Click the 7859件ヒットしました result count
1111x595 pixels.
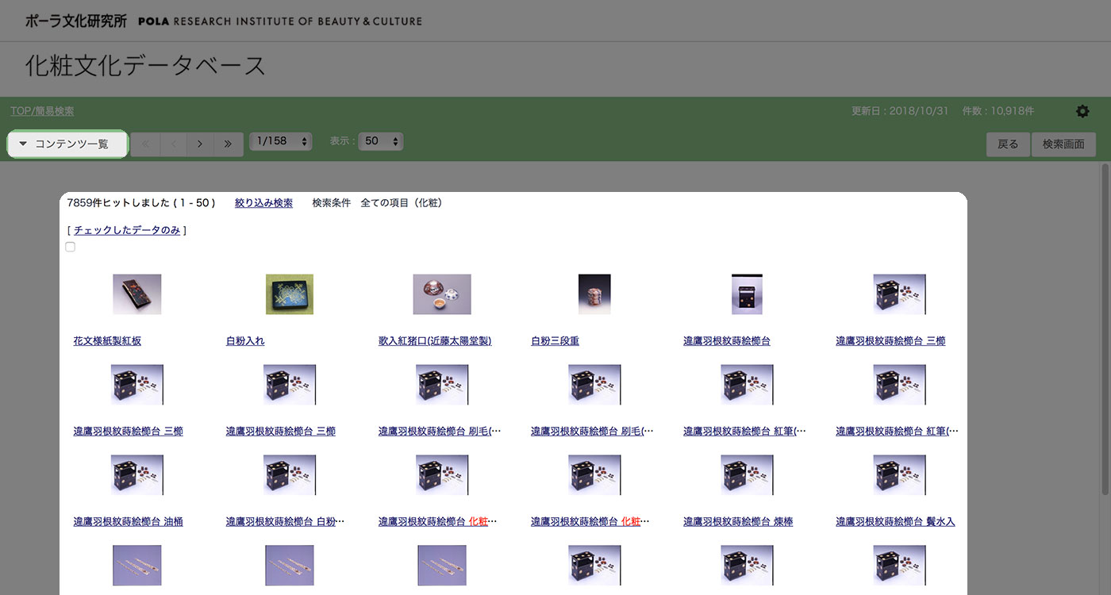(x=141, y=203)
